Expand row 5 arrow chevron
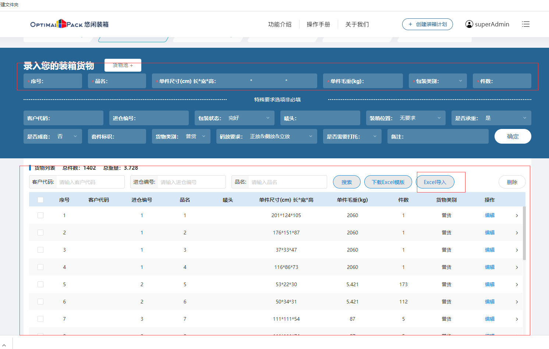Image resolution: width=549 pixels, height=349 pixels. pos(517,285)
